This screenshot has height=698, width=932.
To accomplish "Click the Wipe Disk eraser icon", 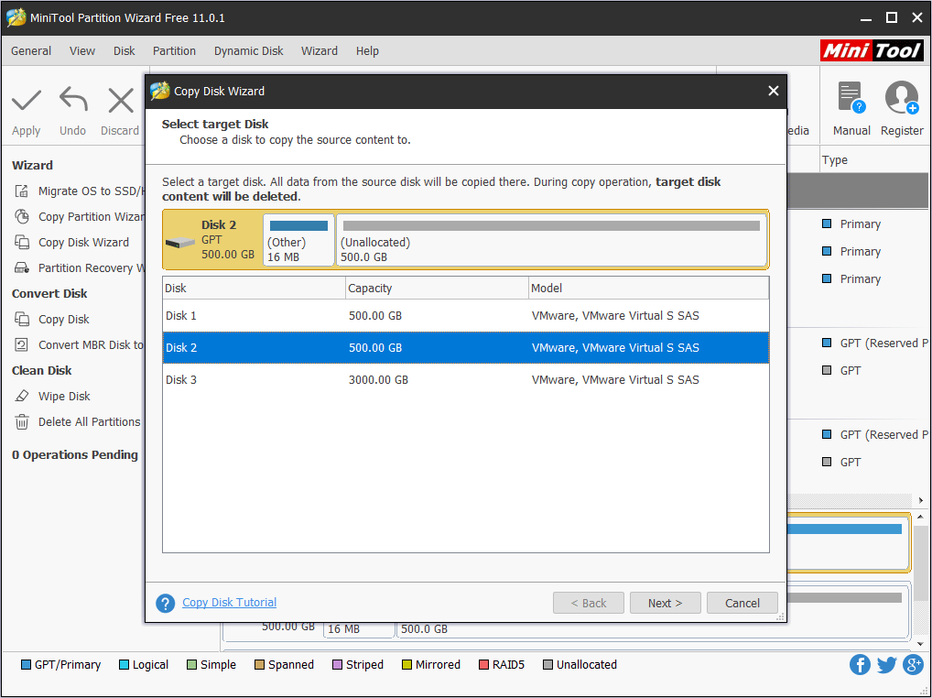I will [20, 396].
